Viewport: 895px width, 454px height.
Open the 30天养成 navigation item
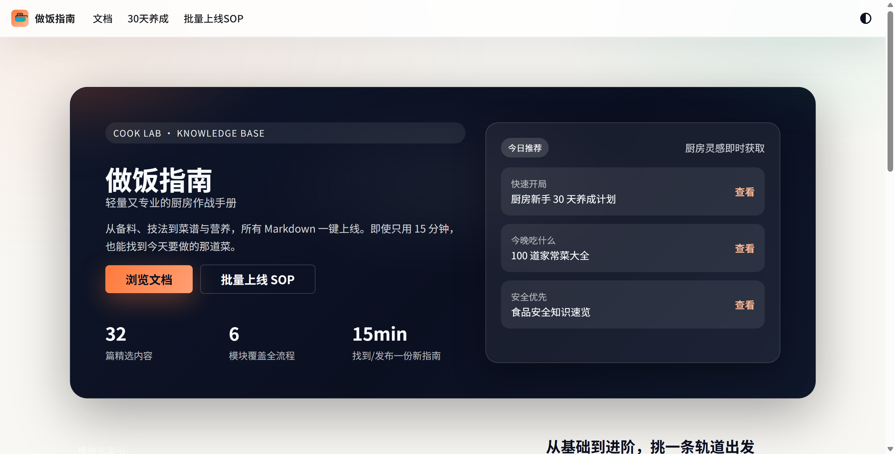tap(148, 19)
